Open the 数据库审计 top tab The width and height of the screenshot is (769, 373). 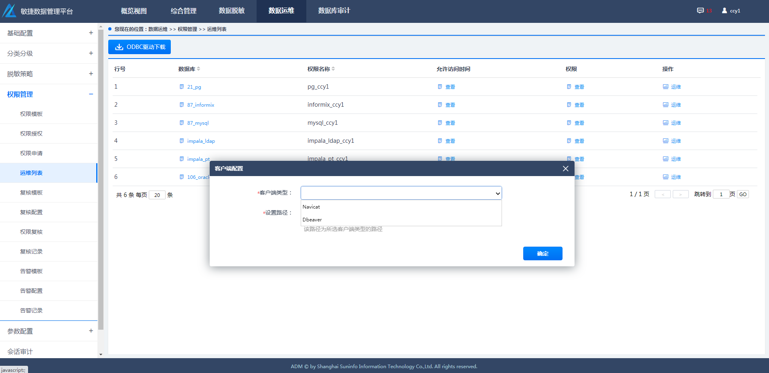tap(334, 11)
